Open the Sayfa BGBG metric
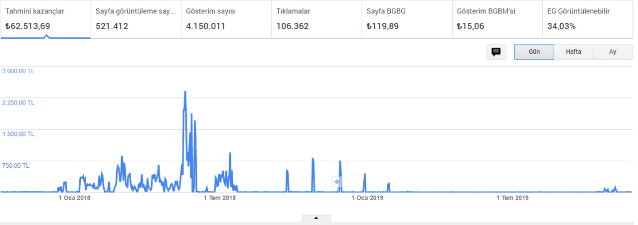Viewport: 638px width, 225px height. pyautogui.click(x=407, y=19)
